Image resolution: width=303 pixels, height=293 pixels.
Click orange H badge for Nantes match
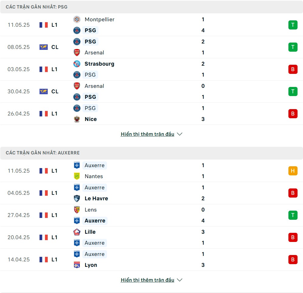pos(293,171)
